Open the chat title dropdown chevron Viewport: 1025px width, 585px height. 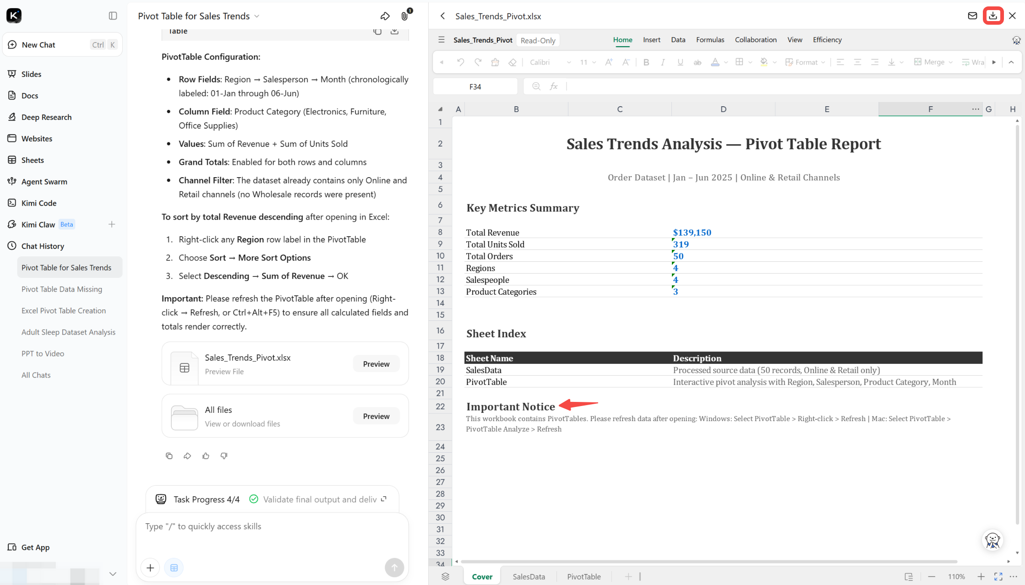pos(257,16)
